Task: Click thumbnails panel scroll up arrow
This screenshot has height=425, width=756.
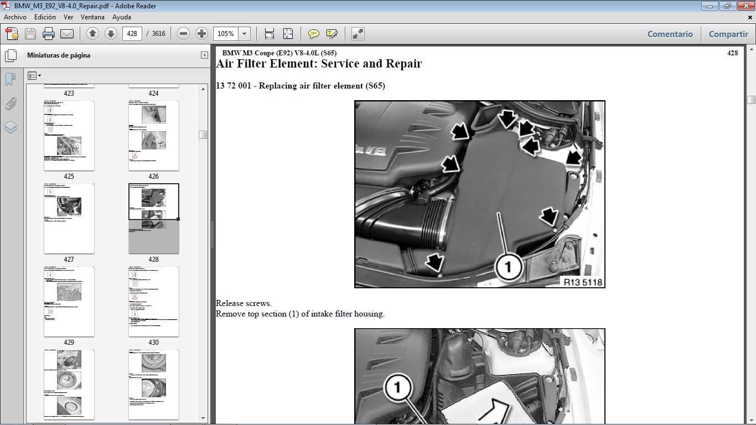Action: click(203, 88)
